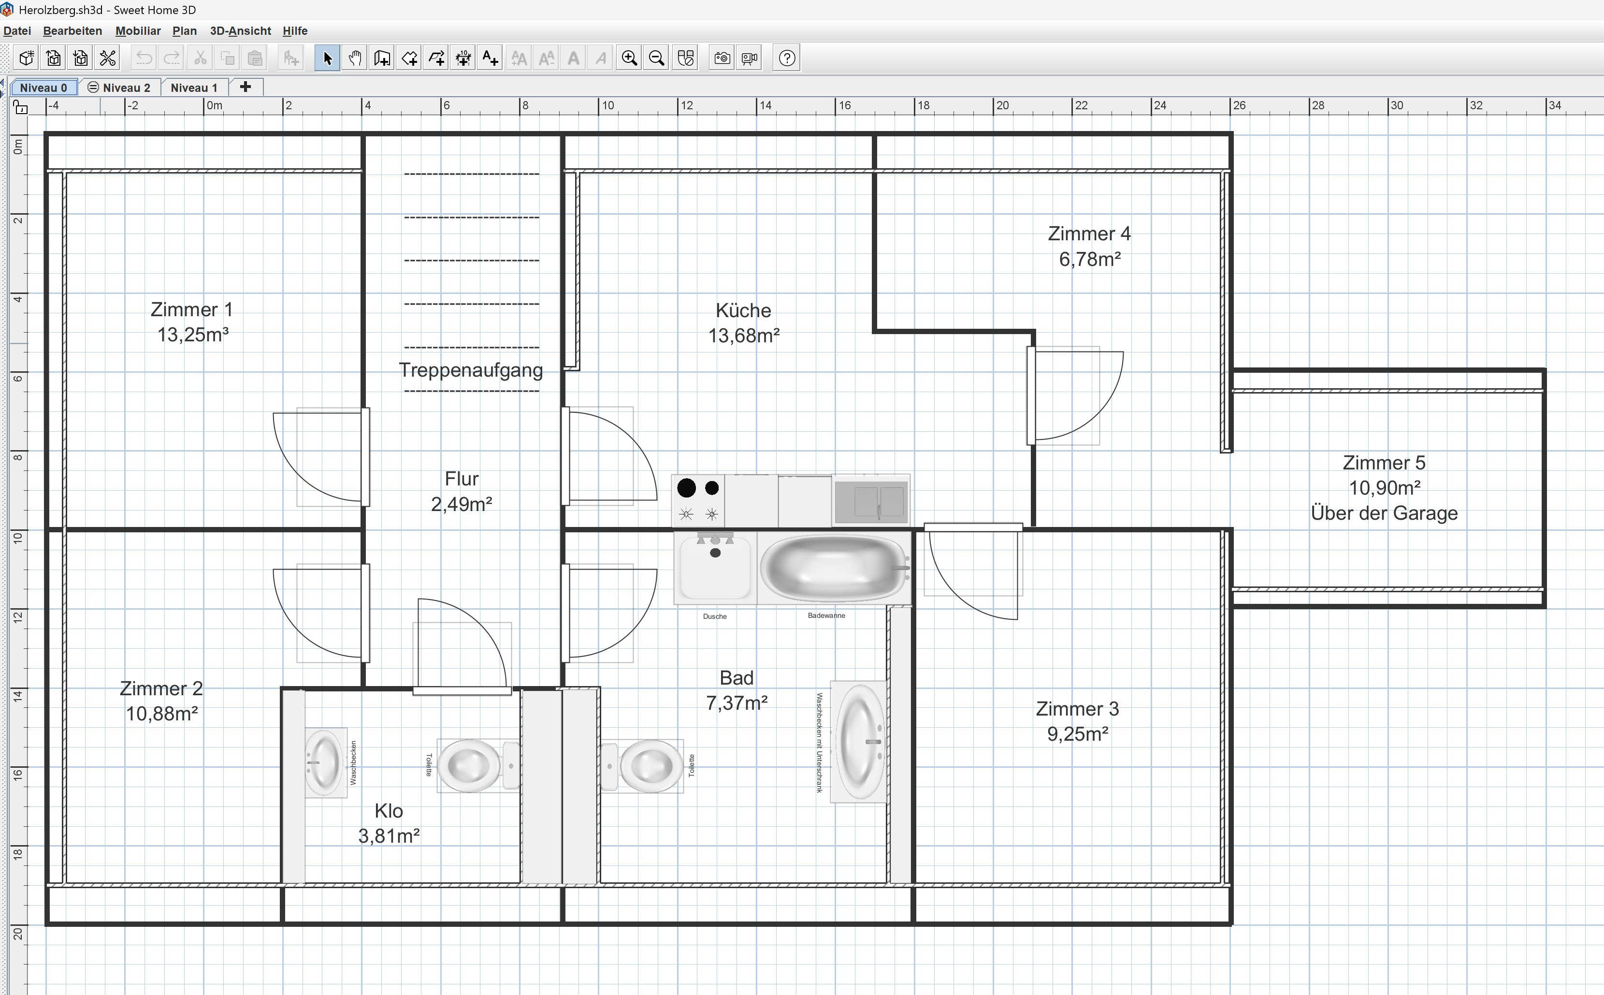Screen dimensions: 1604x995
Task: Click the Create photo camera icon
Action: [x=722, y=59]
